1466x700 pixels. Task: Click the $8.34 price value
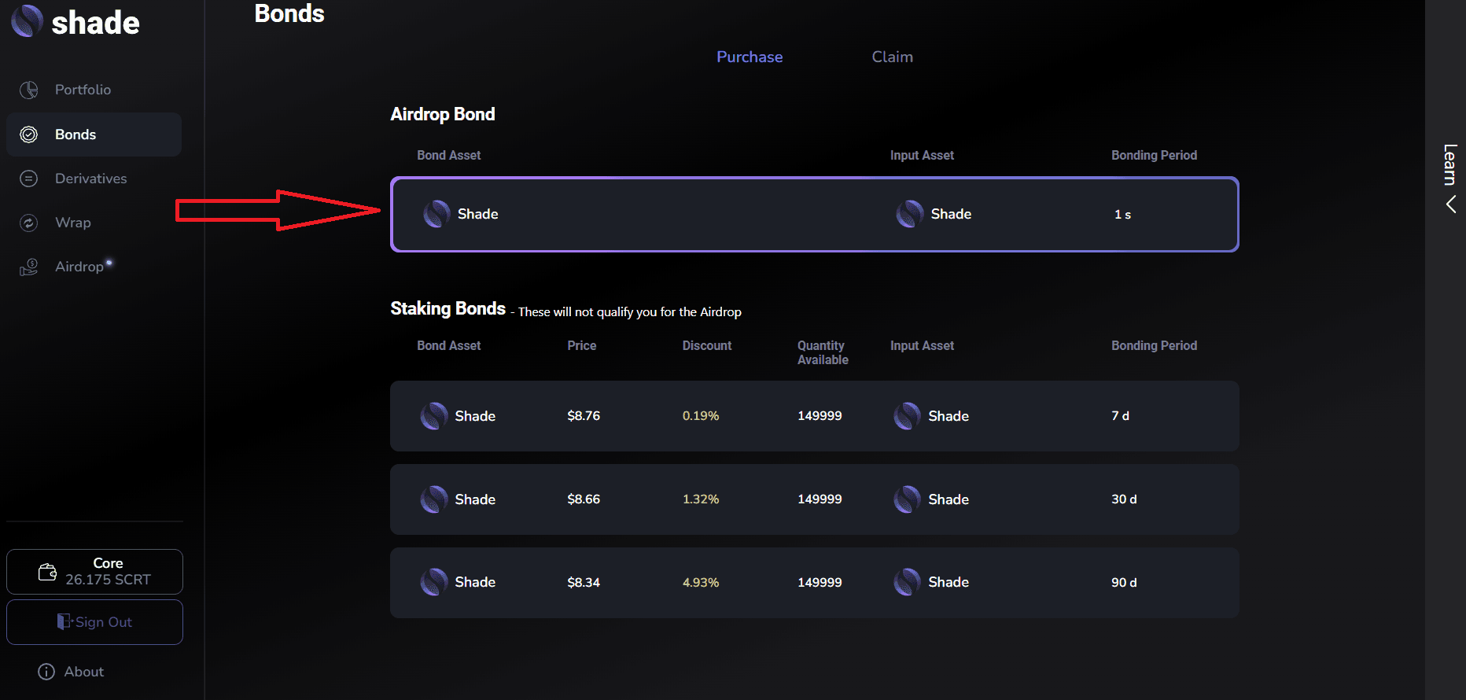pos(584,583)
